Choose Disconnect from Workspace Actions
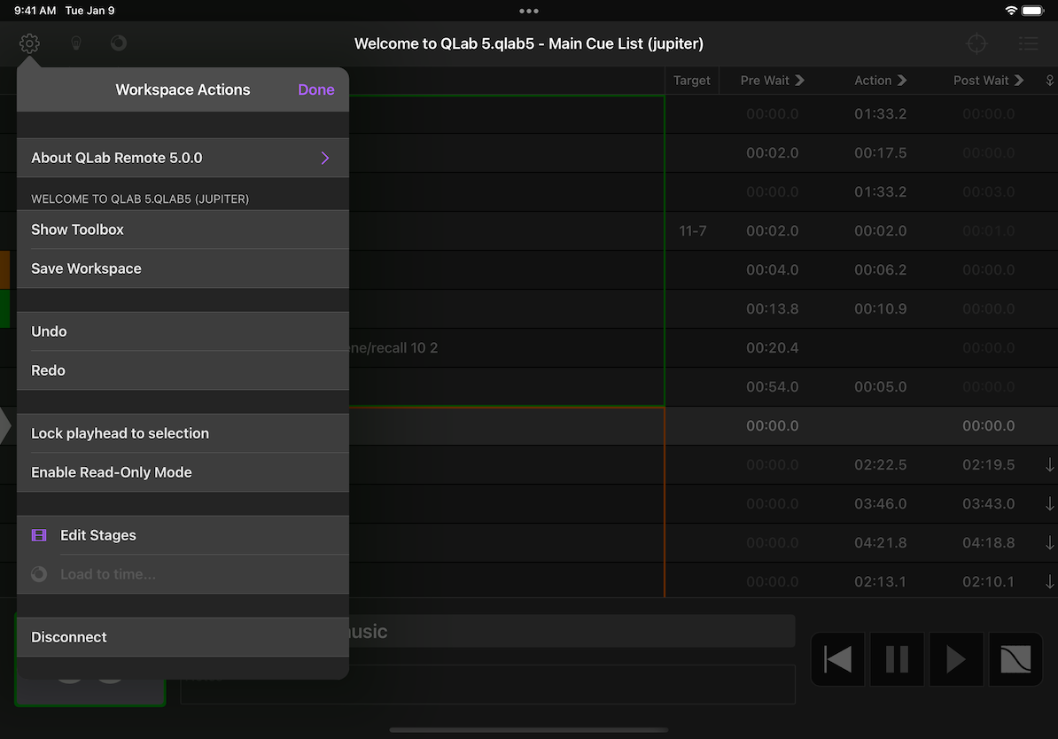 [x=68, y=636]
